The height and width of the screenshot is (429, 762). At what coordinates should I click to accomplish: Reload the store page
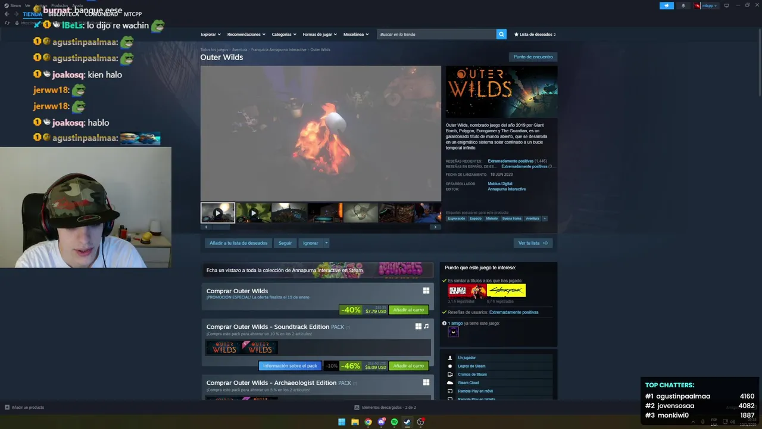[7, 23]
